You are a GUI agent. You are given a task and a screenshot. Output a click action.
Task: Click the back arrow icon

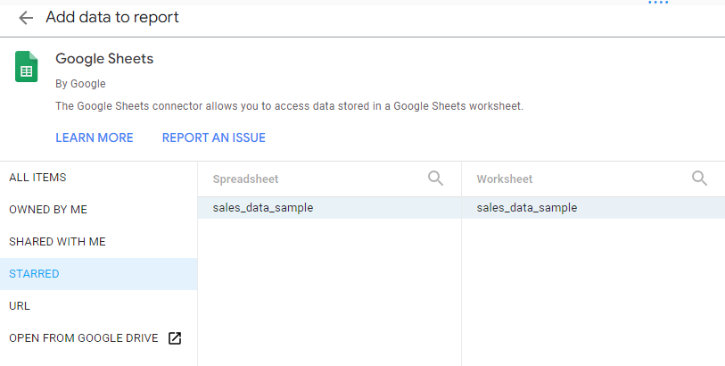(26, 18)
